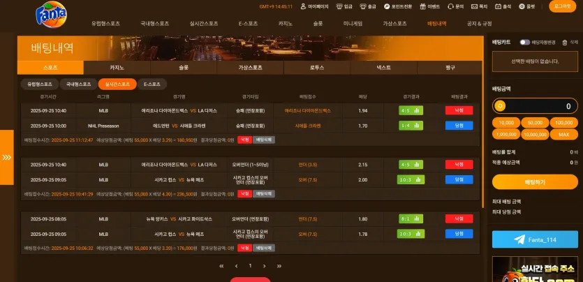Switch to 넥스트 history tab
Image resolution: width=583 pixels, height=282 pixels.
384,68
